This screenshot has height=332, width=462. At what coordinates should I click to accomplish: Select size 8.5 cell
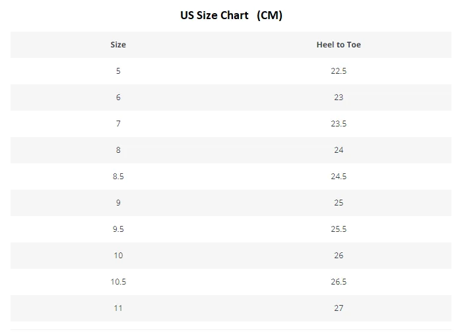(x=118, y=177)
